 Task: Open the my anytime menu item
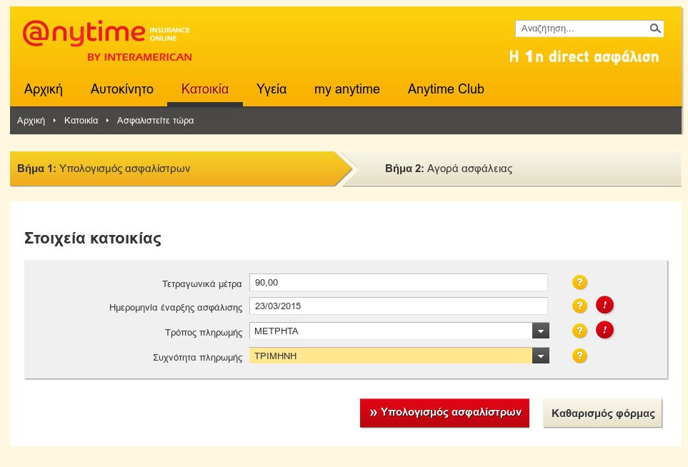pyautogui.click(x=347, y=89)
